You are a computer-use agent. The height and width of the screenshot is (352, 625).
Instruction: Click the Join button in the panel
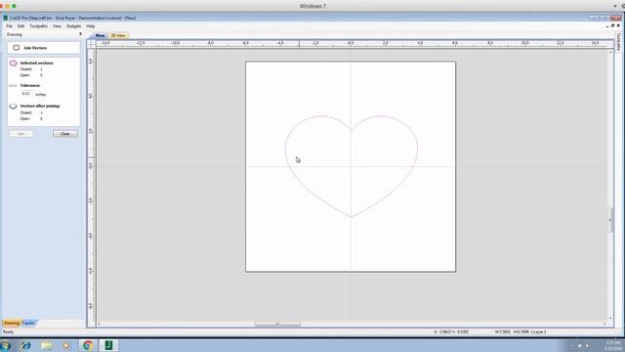click(x=21, y=134)
